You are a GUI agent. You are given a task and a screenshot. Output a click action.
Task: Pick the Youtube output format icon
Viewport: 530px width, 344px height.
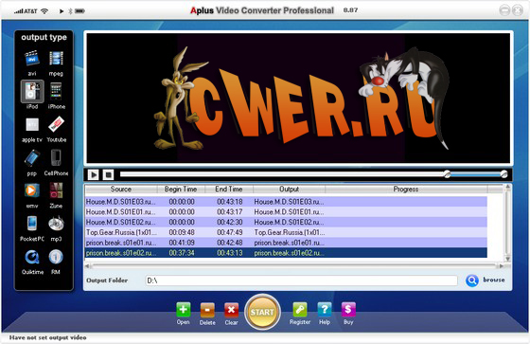[56, 124]
